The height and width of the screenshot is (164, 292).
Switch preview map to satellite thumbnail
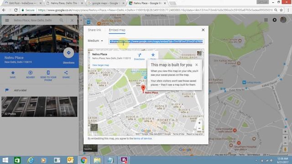point(94,128)
